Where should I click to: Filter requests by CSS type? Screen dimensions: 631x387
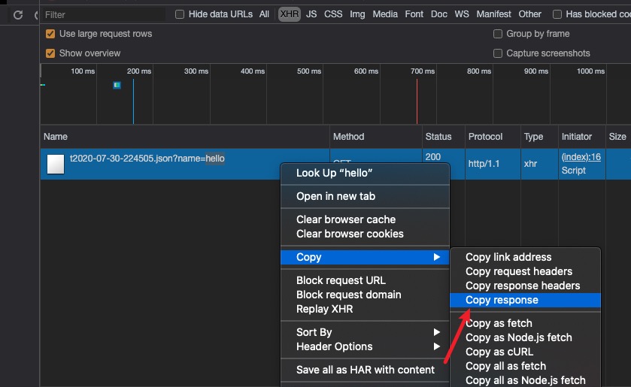[333, 14]
